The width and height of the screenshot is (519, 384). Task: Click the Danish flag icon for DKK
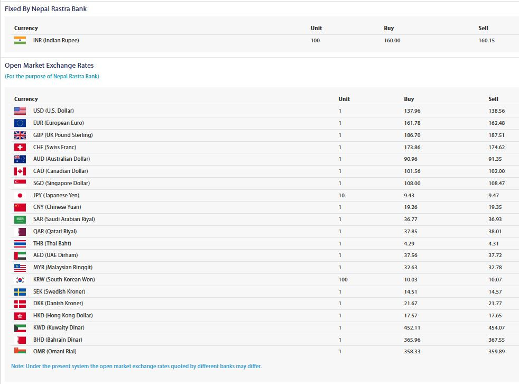[20, 304]
